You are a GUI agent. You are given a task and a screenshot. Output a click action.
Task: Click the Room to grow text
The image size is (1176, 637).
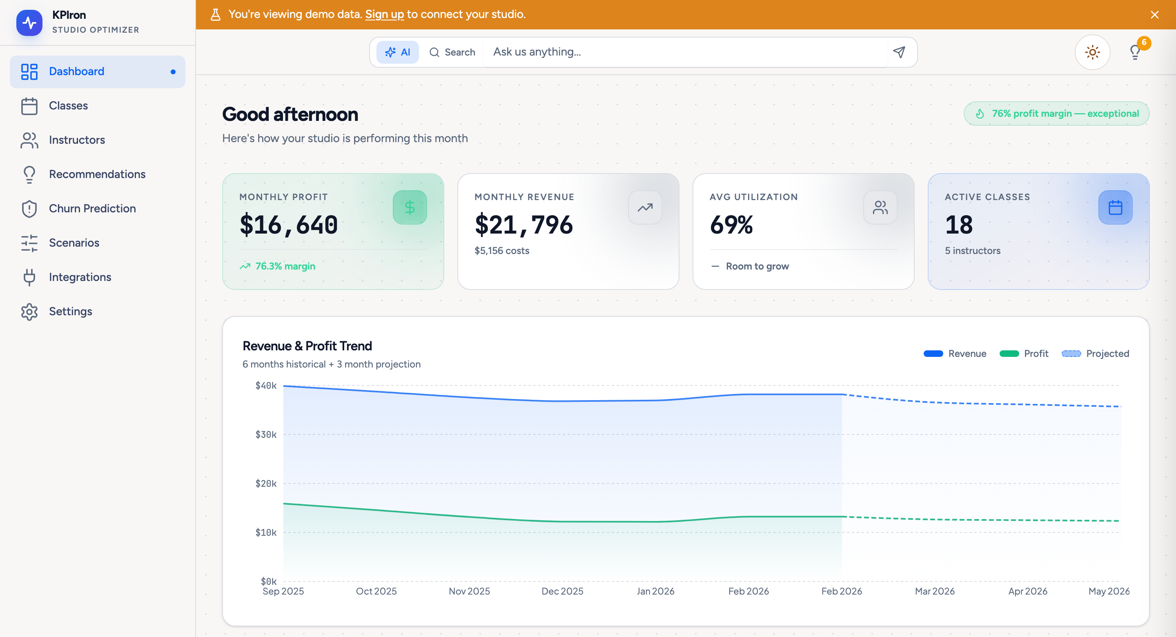click(x=757, y=266)
